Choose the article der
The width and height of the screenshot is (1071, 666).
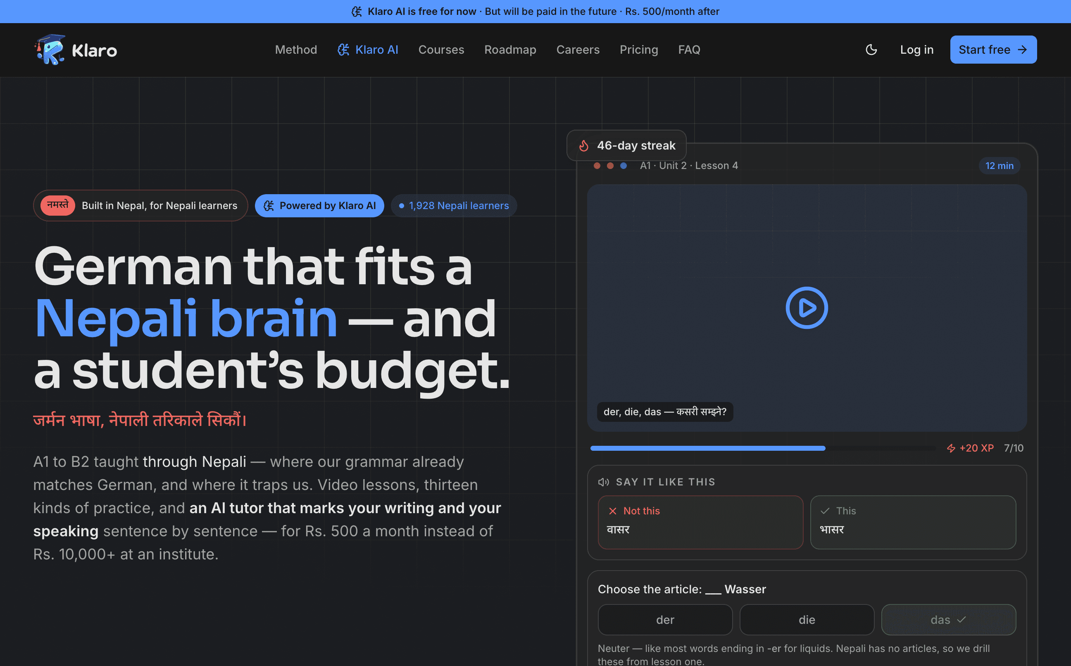coord(665,620)
